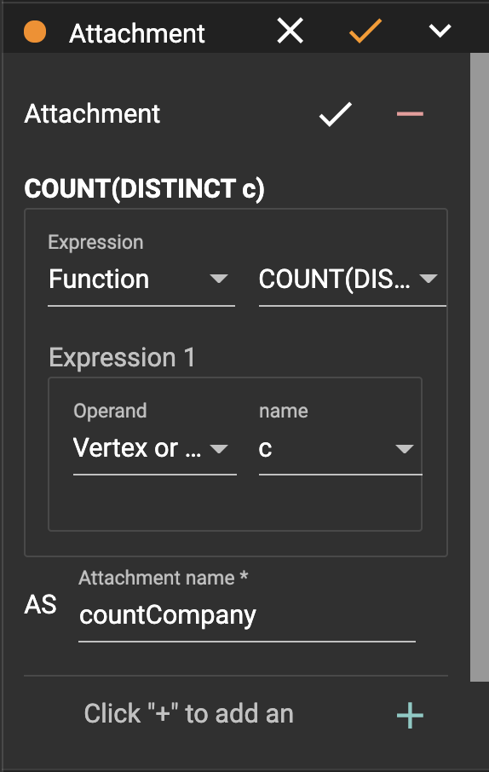489x772 pixels.
Task: Open the COUNT(DIS... function dropdown
Action: (x=352, y=279)
